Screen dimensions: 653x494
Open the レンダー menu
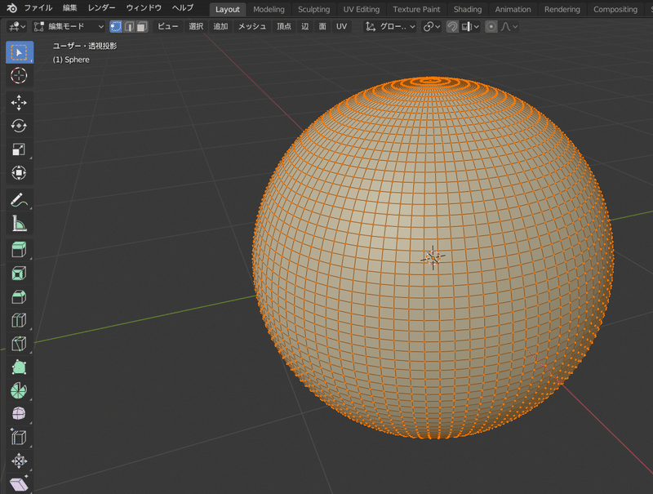pyautogui.click(x=101, y=8)
